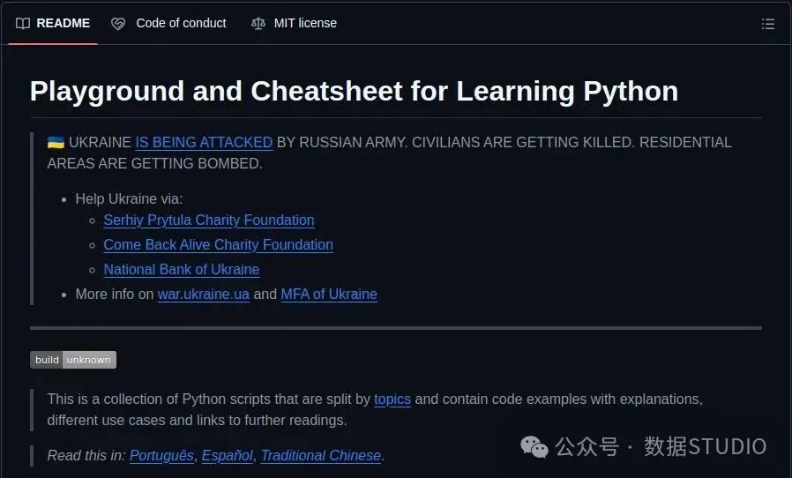
Task: Click the heart icon for Code of conduct
Action: [x=118, y=24]
